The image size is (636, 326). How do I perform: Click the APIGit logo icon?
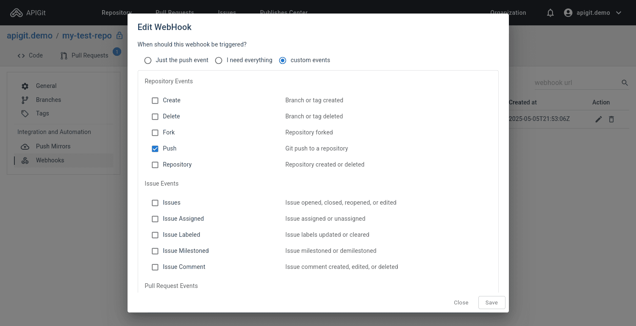point(17,13)
